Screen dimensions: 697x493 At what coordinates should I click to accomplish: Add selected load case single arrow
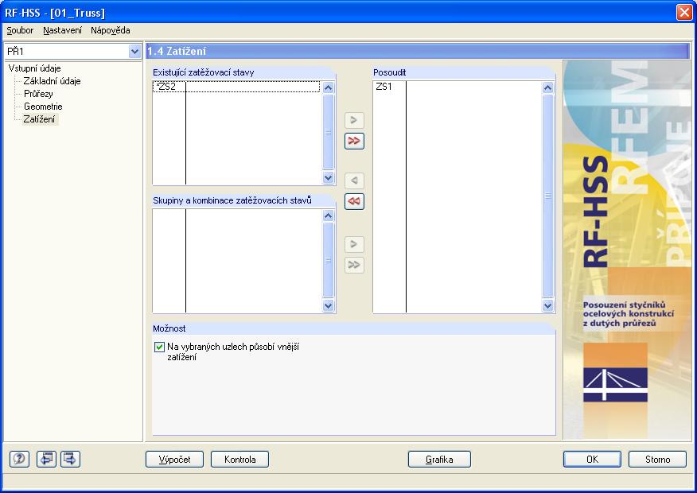354,120
